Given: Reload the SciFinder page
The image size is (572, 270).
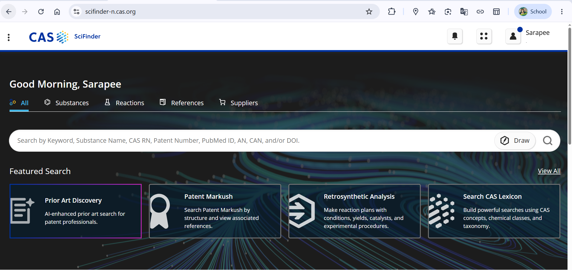Looking at the screenshot, I should (x=41, y=12).
